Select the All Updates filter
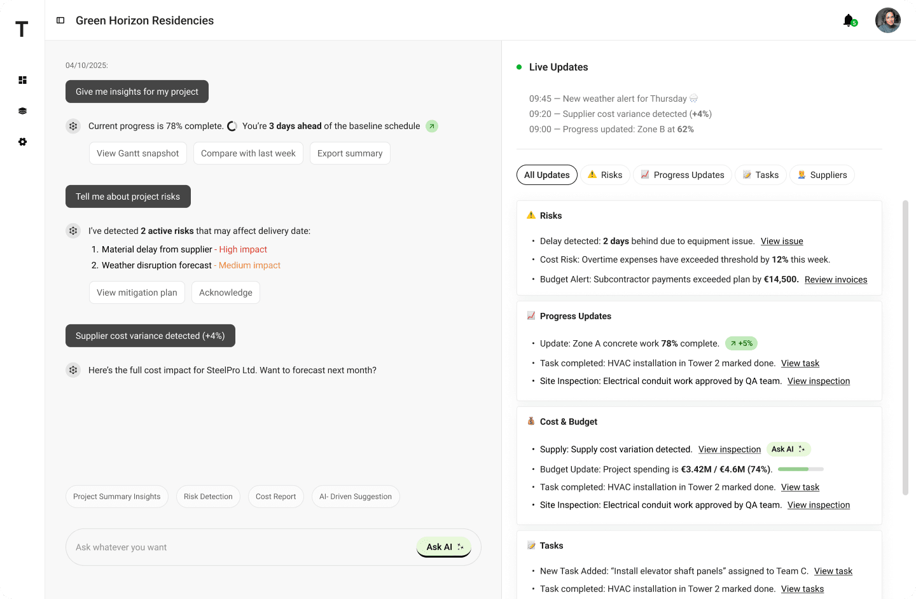Image resolution: width=916 pixels, height=599 pixels. click(546, 174)
